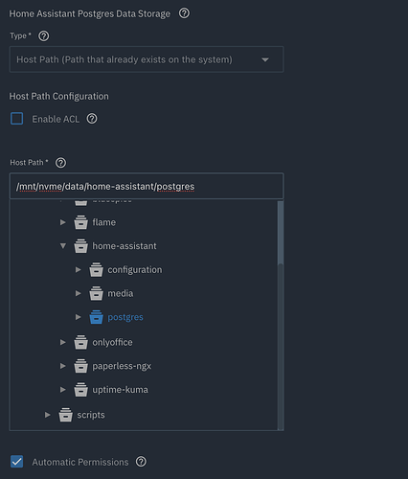Viewport: 408px width, 479px height.
Task: Select the postgres dataset icon
Action: click(x=96, y=317)
